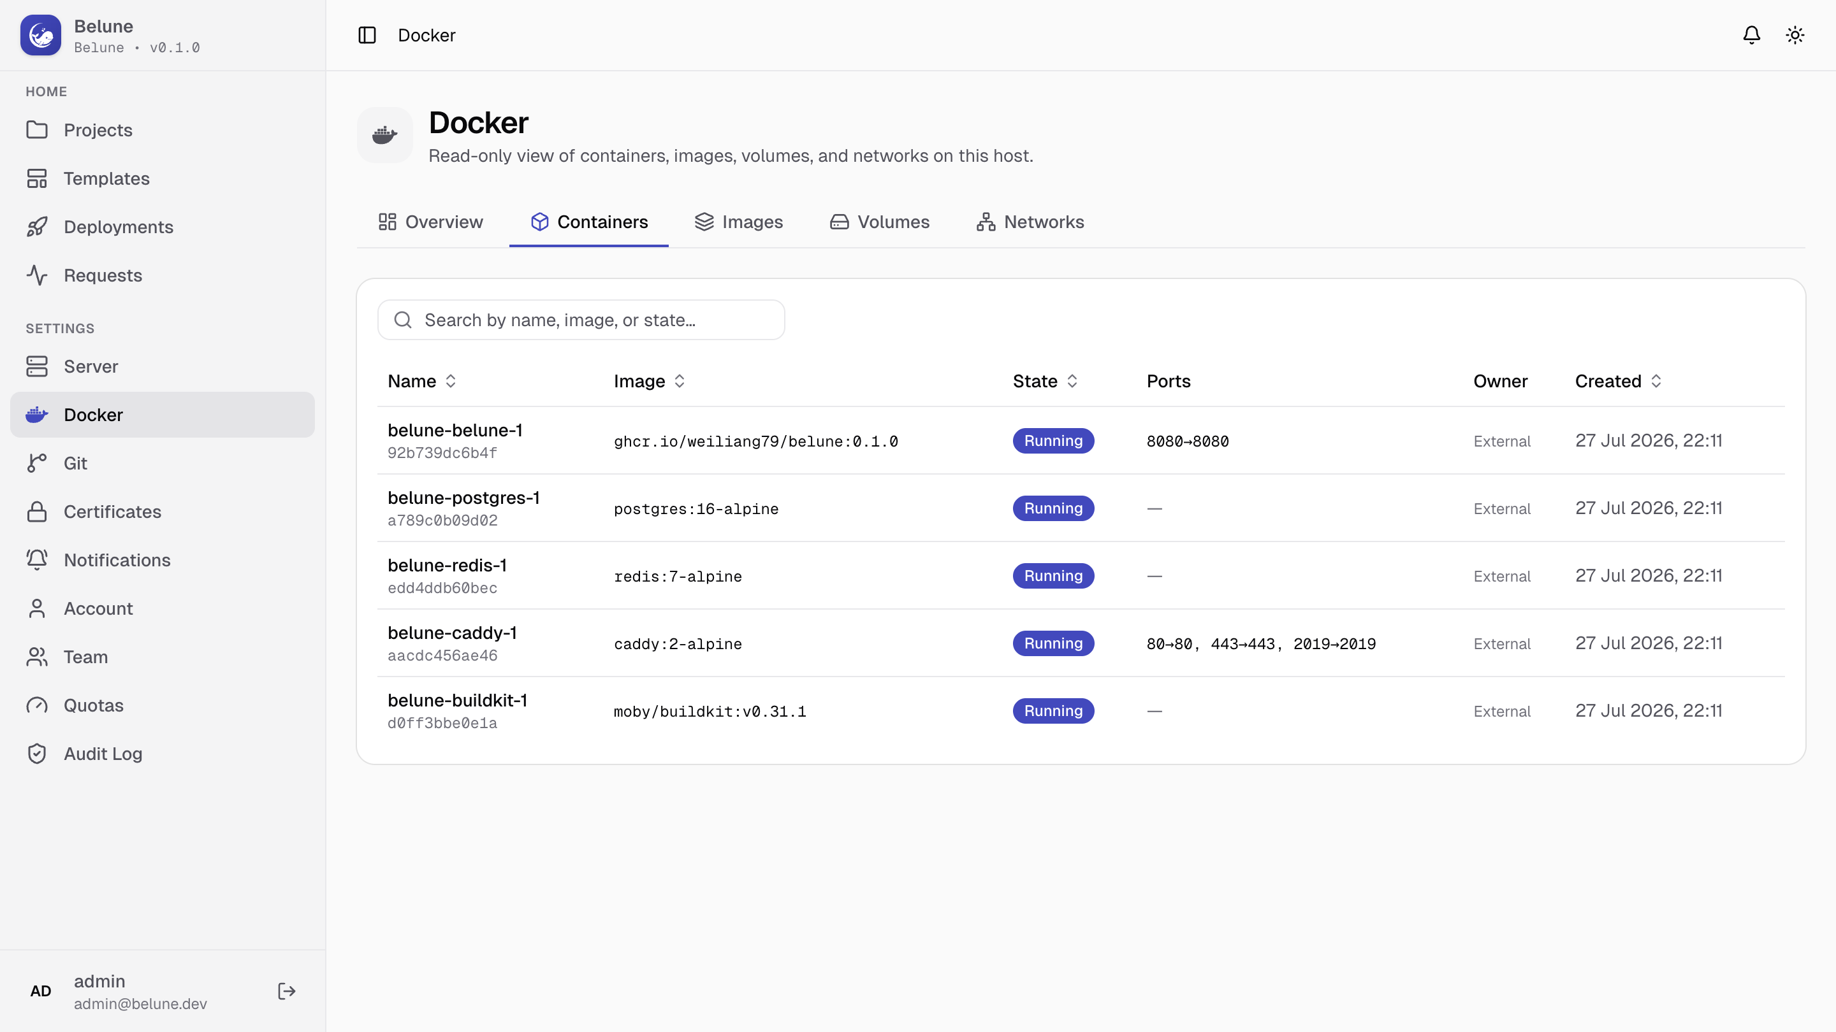This screenshot has width=1836, height=1032.
Task: Open Audit Log page
Action: (x=163, y=754)
